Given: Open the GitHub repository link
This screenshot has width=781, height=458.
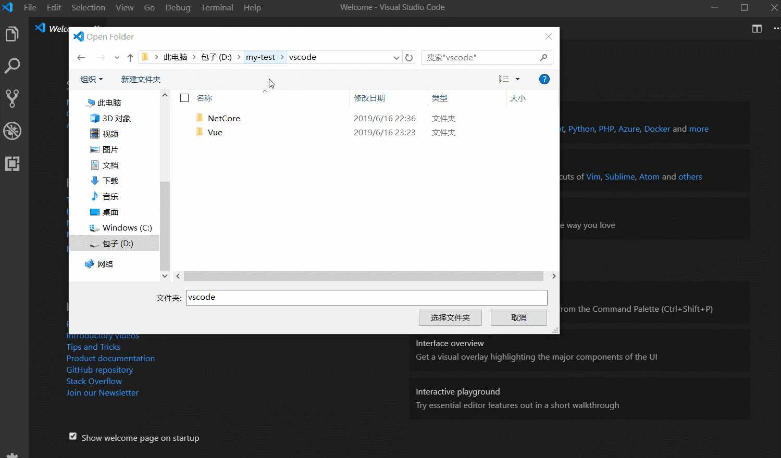Looking at the screenshot, I should (100, 370).
